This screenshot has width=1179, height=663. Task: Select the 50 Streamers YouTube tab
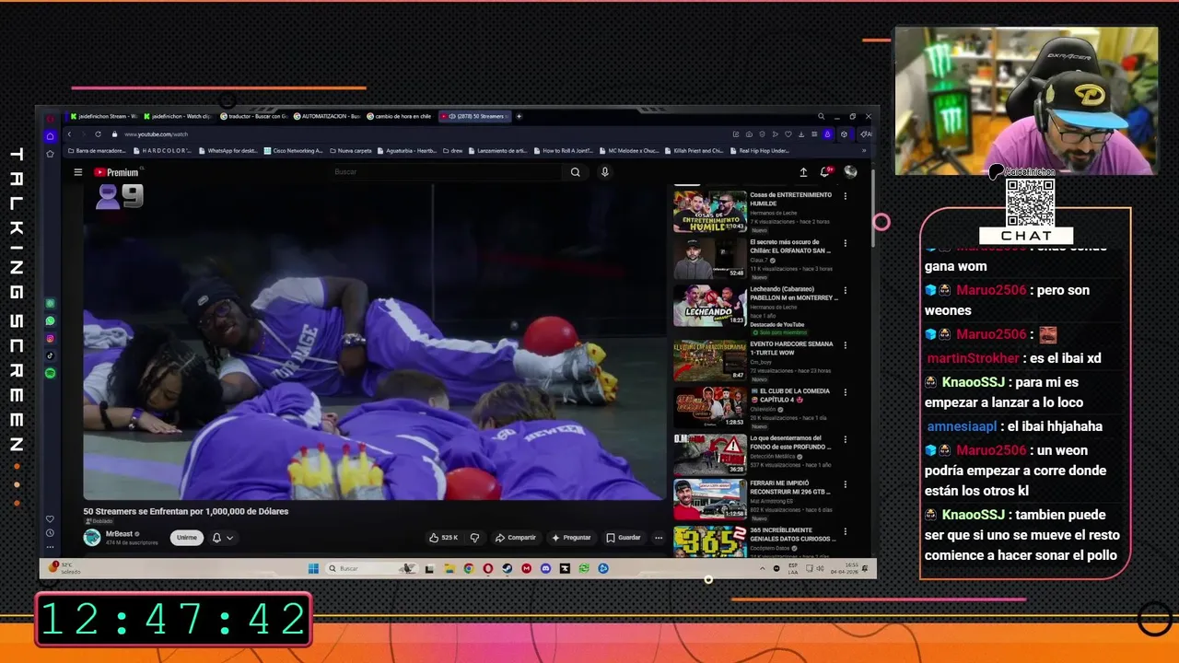pyautogui.click(x=474, y=116)
